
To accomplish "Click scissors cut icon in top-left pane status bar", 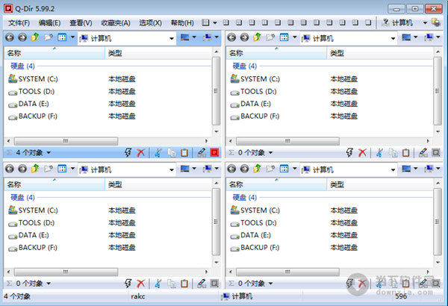I will 158,152.
